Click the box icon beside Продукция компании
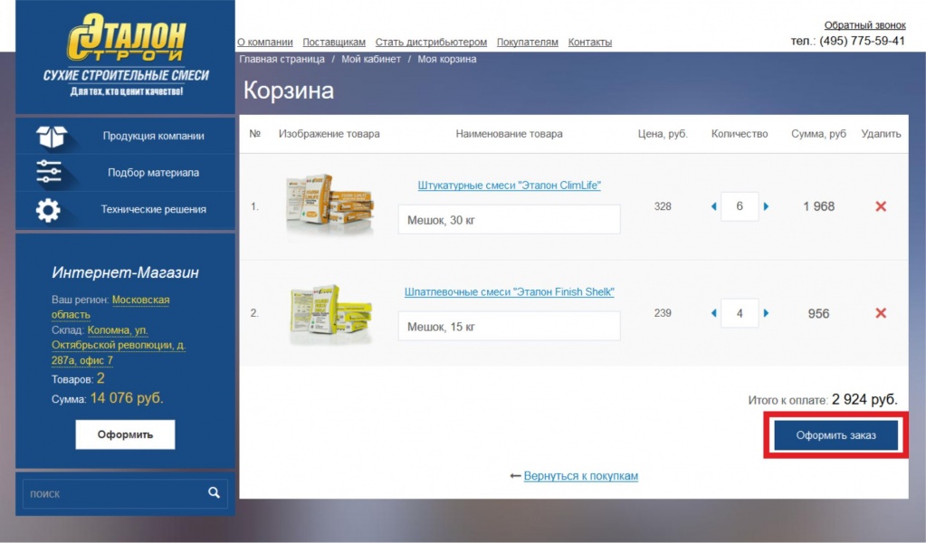The height and width of the screenshot is (543, 926). [x=52, y=137]
